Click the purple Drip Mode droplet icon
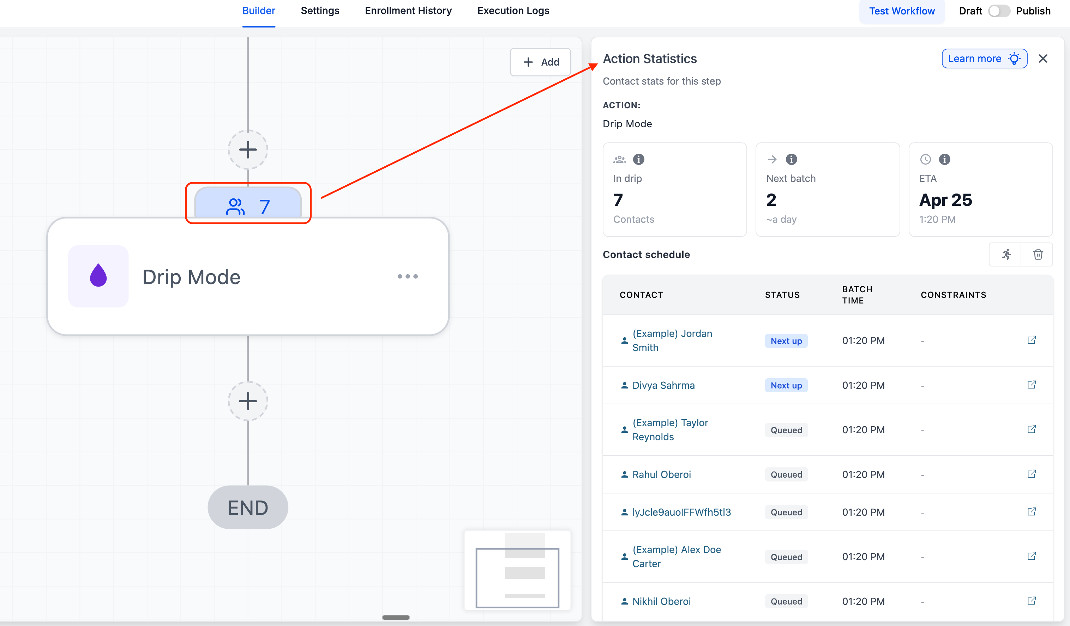This screenshot has width=1070, height=626. tap(98, 276)
